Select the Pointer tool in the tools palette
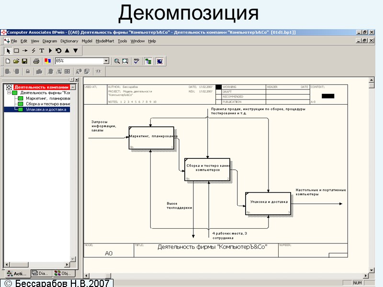The image size is (383, 287). 8,51
